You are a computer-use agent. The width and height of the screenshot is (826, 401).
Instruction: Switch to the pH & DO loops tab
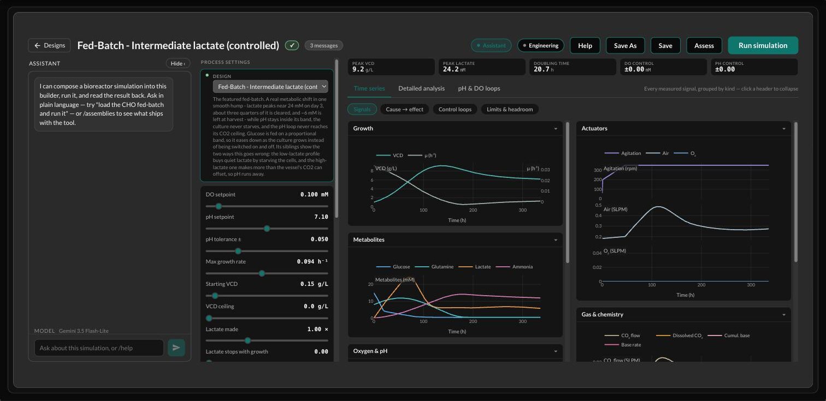(479, 88)
